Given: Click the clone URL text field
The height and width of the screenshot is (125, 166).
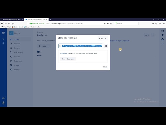Looking at the screenshot, I should [81, 46].
